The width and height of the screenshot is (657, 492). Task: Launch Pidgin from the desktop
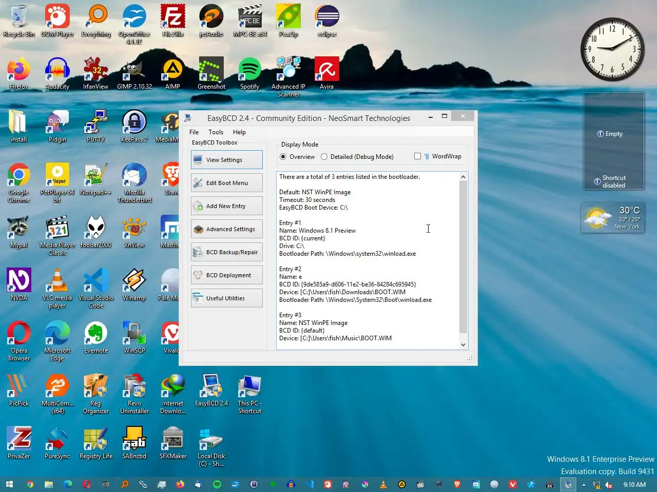[57, 127]
